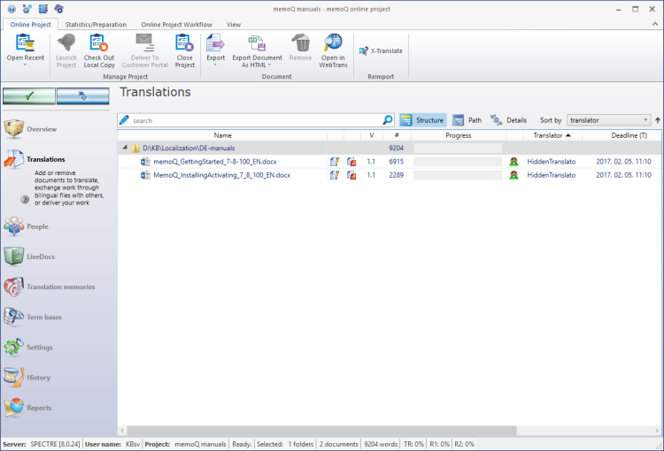Switch to Path view mode
Image resolution: width=664 pixels, height=451 pixels.
pos(467,119)
